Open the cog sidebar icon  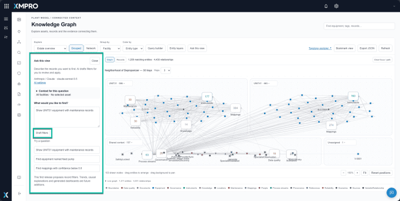click(x=19, y=115)
